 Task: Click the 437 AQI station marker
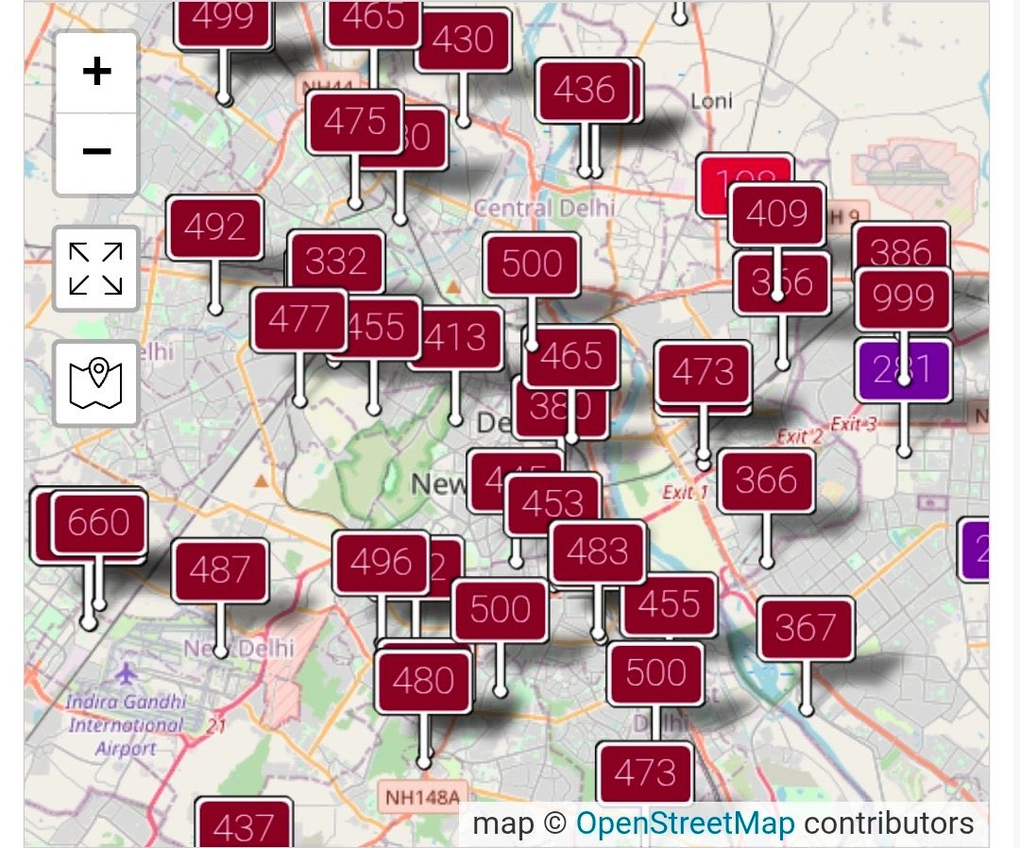click(244, 823)
